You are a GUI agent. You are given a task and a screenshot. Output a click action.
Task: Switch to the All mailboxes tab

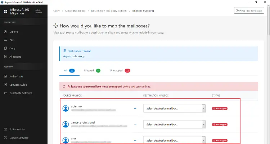tap(69, 71)
